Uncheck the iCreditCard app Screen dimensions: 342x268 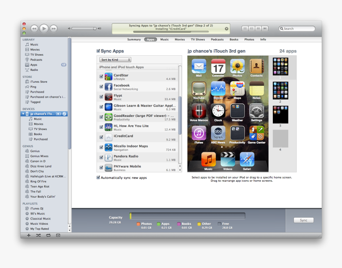pyautogui.click(x=101, y=137)
